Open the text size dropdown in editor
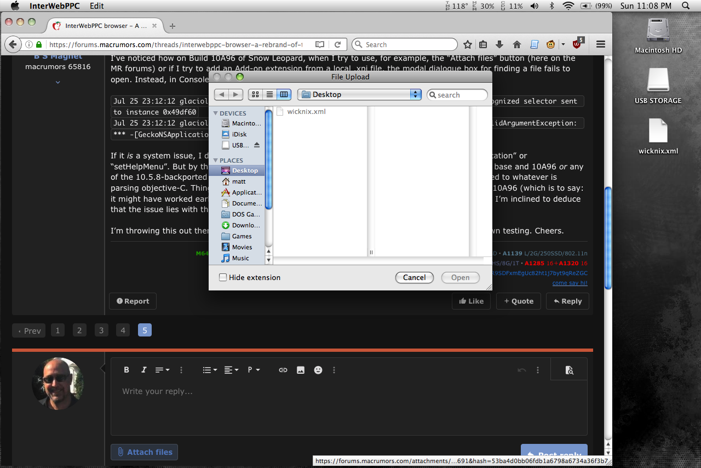 pos(163,370)
